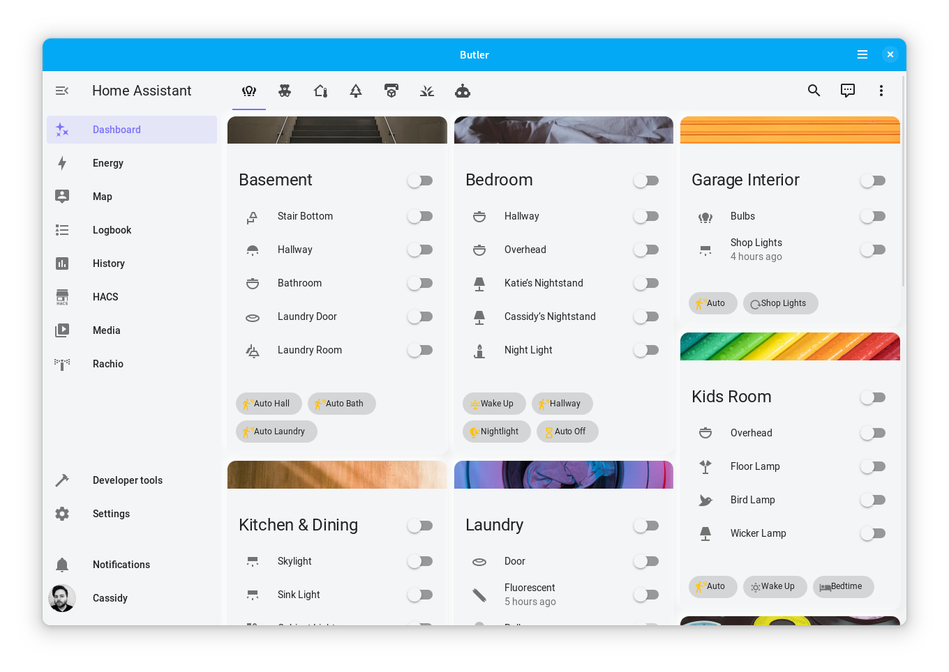The width and height of the screenshot is (949, 672).
Task: Click the Settings gear icon
Action: click(62, 514)
